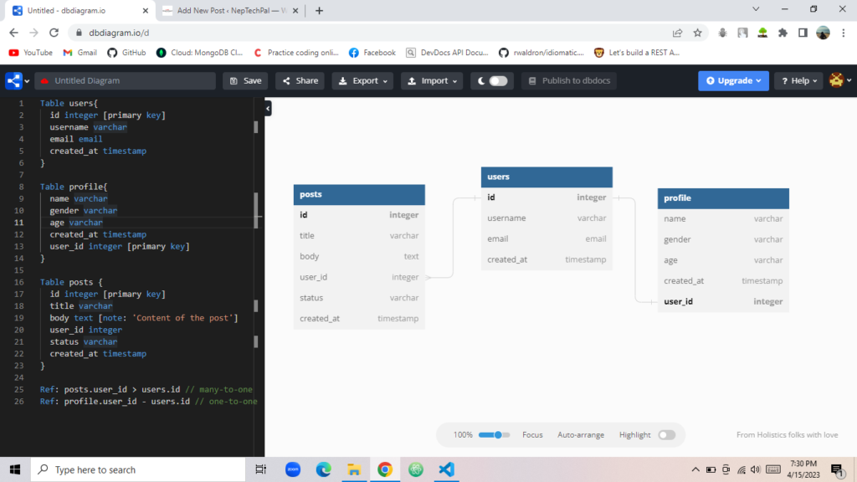Image resolution: width=857 pixels, height=482 pixels.
Task: Click the gender row in profile table
Action: point(723,239)
